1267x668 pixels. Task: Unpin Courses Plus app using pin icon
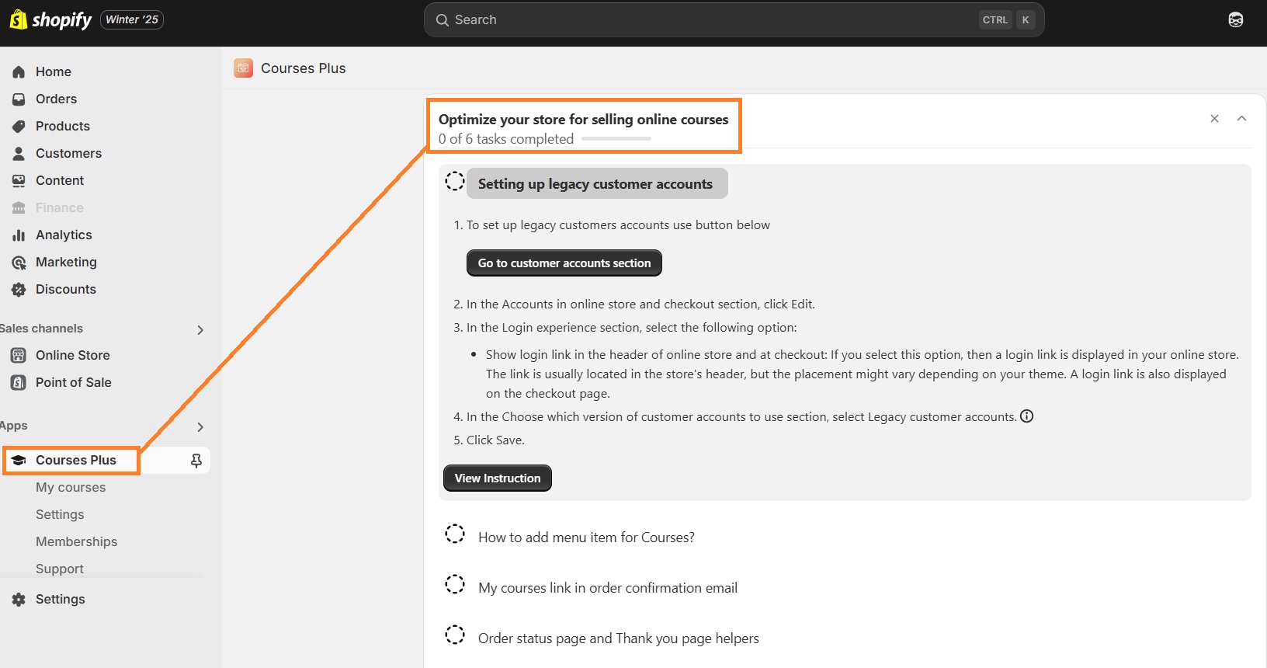pos(196,461)
